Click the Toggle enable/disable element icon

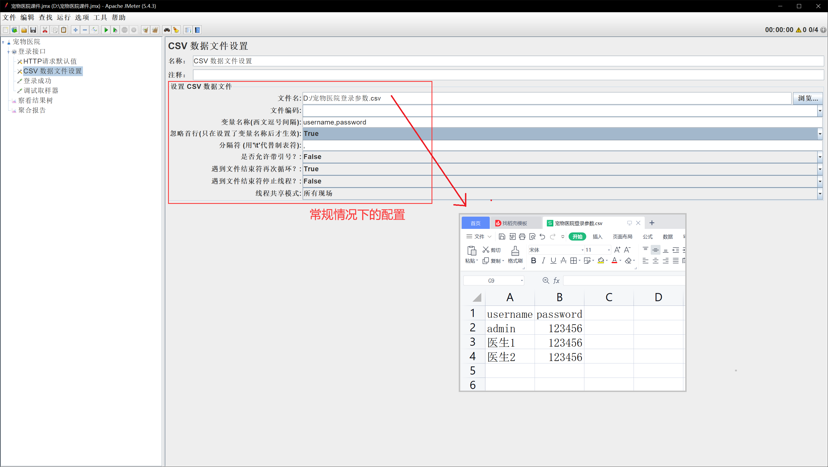[94, 30]
